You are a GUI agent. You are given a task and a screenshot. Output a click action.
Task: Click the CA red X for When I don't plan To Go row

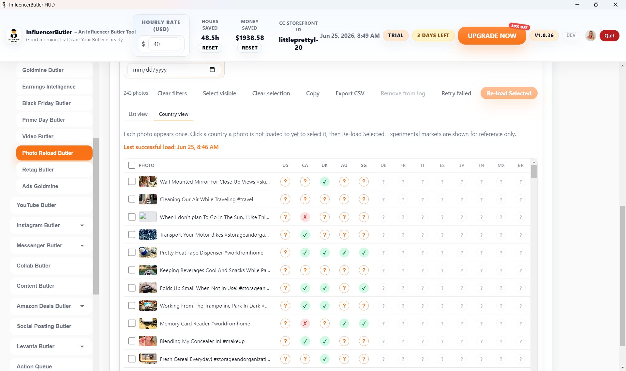point(305,217)
